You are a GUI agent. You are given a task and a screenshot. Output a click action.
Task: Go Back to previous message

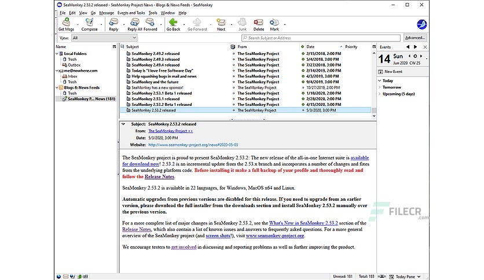pyautogui.click(x=173, y=24)
